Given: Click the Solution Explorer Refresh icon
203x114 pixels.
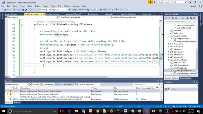Looking at the screenshot, I should click(191, 18).
